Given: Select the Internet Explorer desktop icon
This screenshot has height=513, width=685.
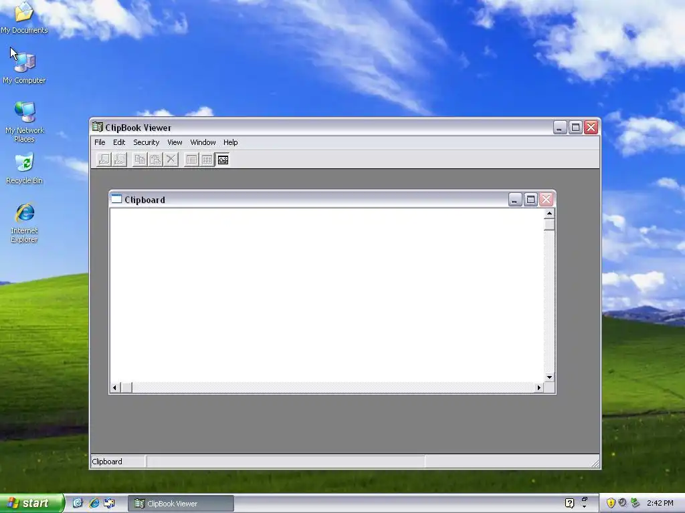Looking at the screenshot, I should (x=24, y=223).
